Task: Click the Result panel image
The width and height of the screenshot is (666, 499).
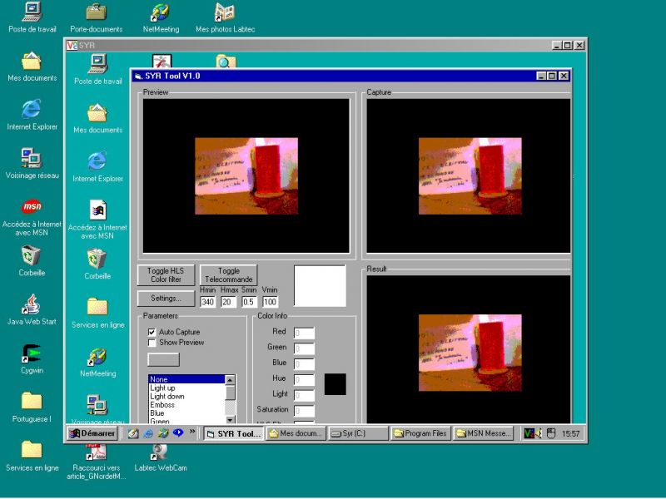Action: (x=470, y=353)
